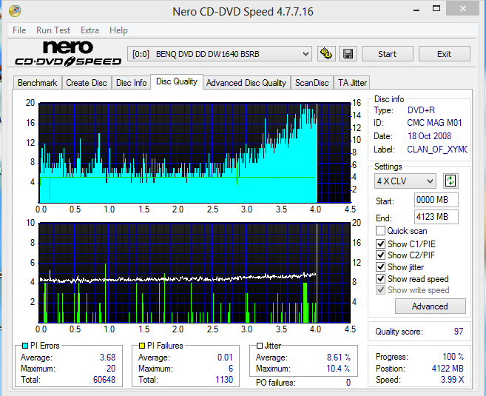
Task: Open the Run Test menu
Action: pos(53,30)
